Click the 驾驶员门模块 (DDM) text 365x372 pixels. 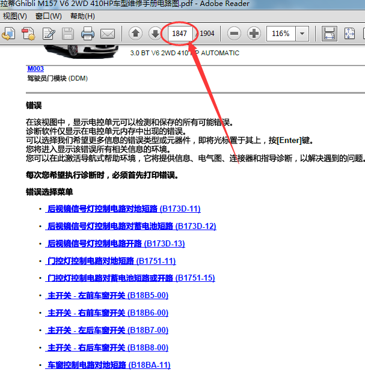[58, 78]
